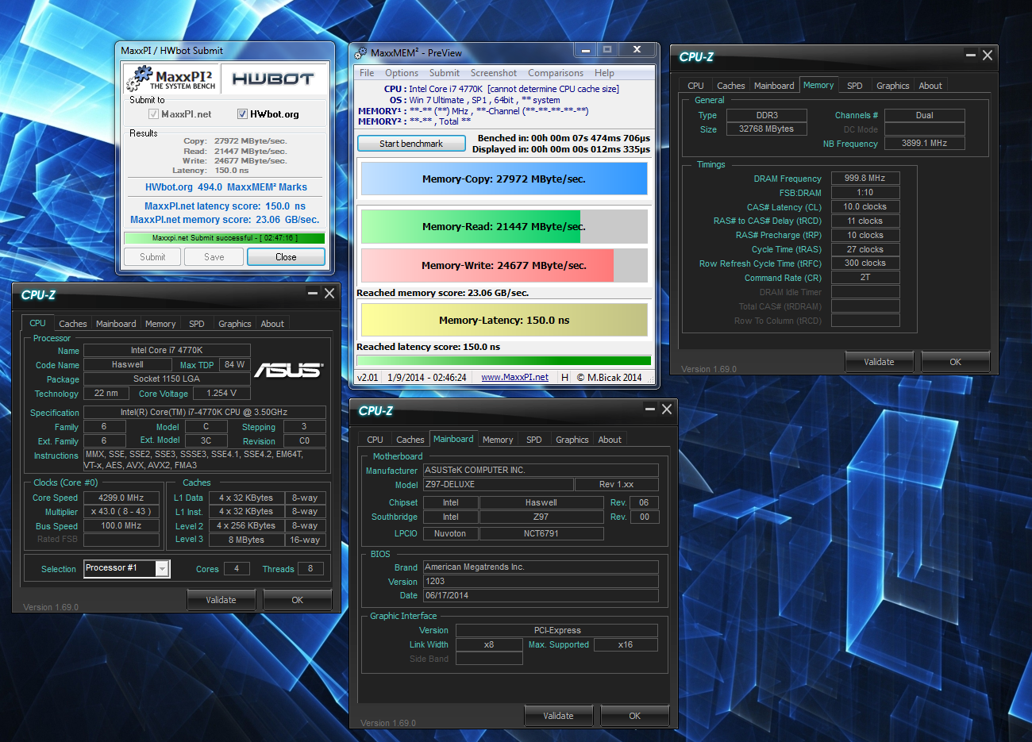Click the DRAM Frequency 999.8 MHz field
Screen dimensions: 1032x742
click(x=864, y=178)
